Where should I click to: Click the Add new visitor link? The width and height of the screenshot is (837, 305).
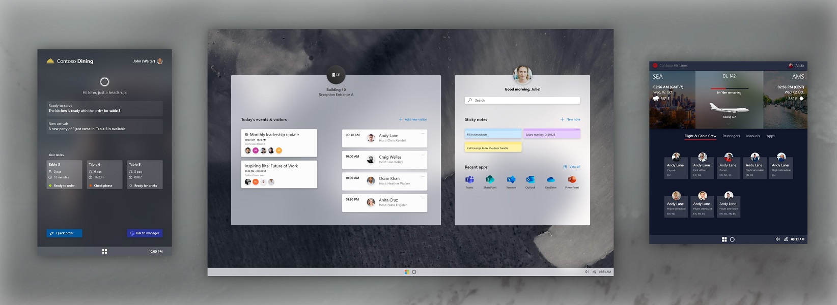413,119
